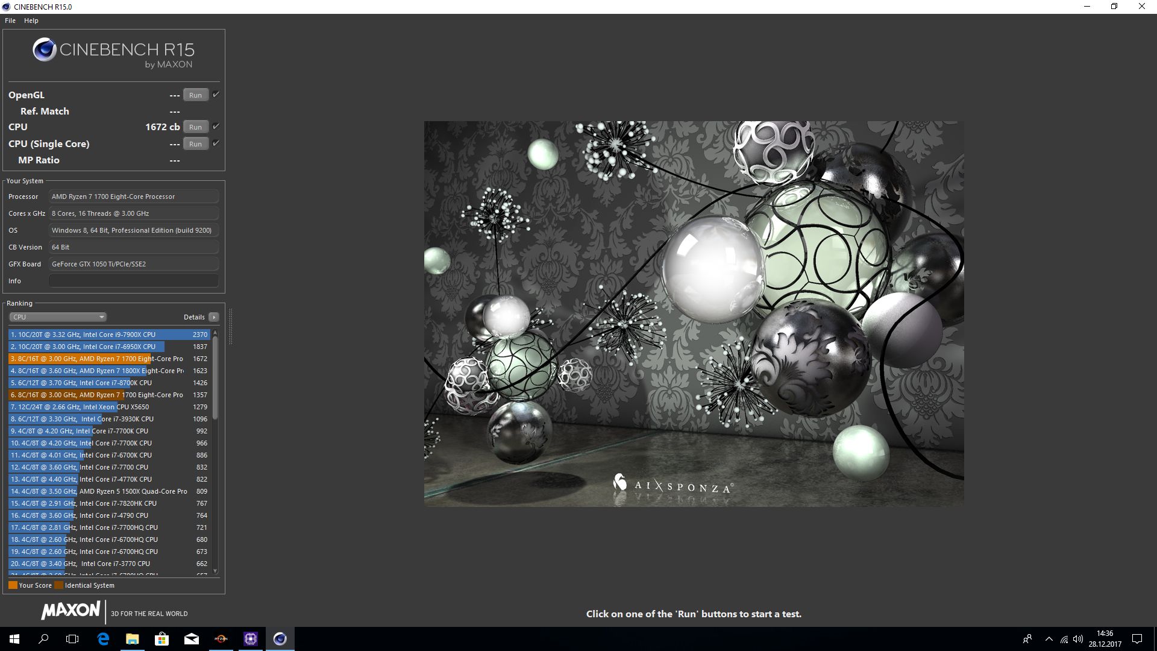Image resolution: width=1157 pixels, height=651 pixels.
Task: Open the Help menu
Action: point(31,20)
